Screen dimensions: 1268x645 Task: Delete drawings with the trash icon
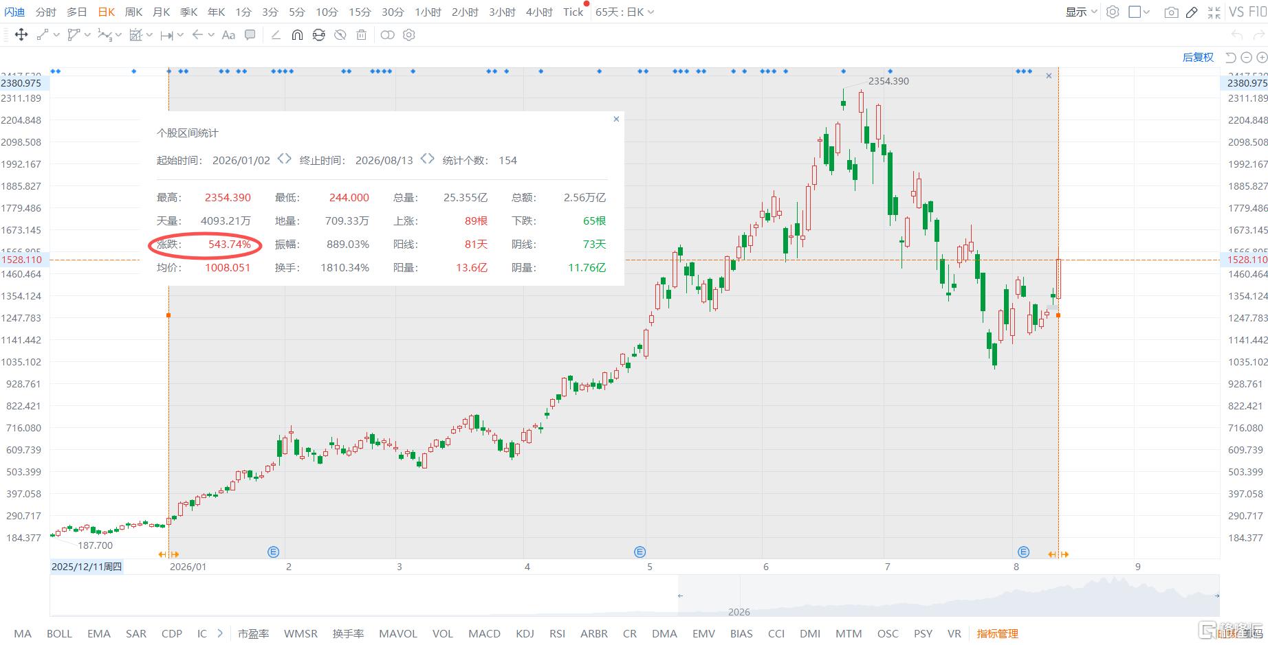[362, 35]
